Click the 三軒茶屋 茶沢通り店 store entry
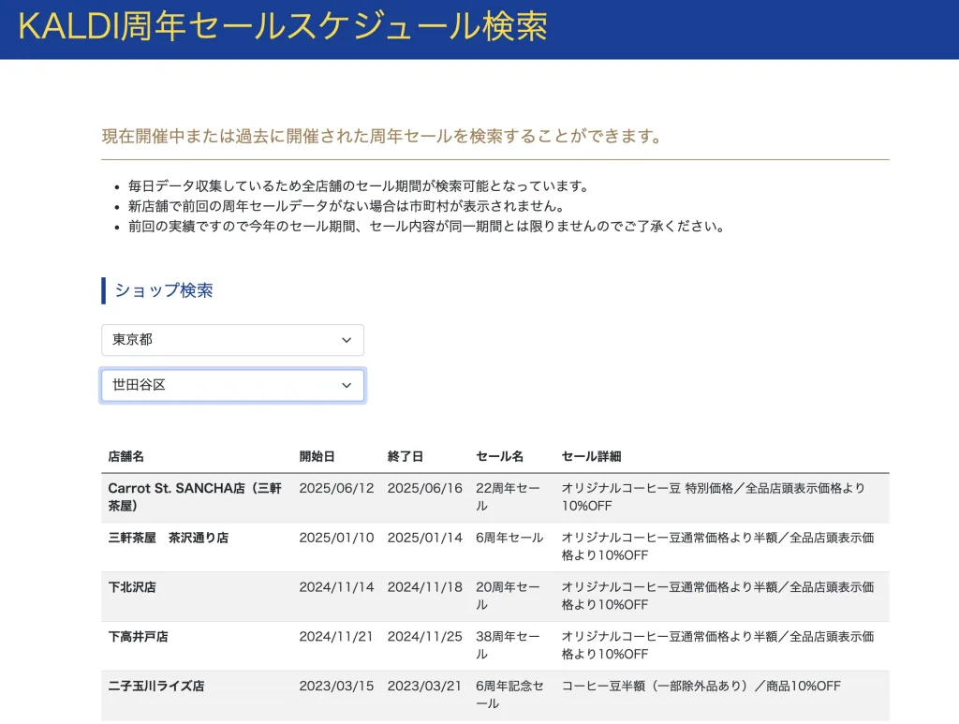 169,538
